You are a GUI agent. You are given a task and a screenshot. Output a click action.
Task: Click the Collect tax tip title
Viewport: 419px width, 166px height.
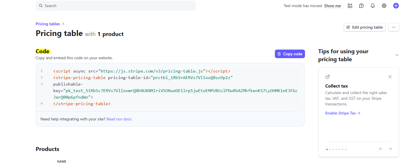coord(336,86)
